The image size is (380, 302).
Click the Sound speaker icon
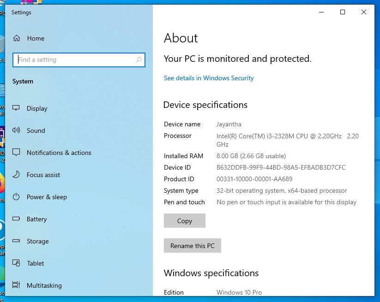[x=16, y=130]
